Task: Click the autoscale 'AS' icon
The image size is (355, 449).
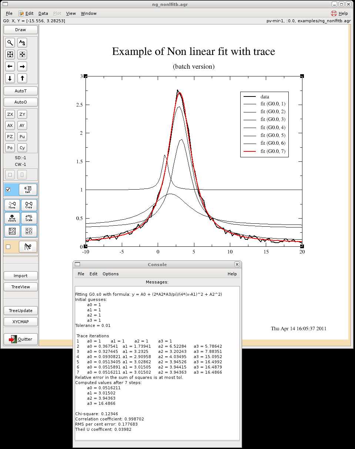Action: [x=22, y=43]
